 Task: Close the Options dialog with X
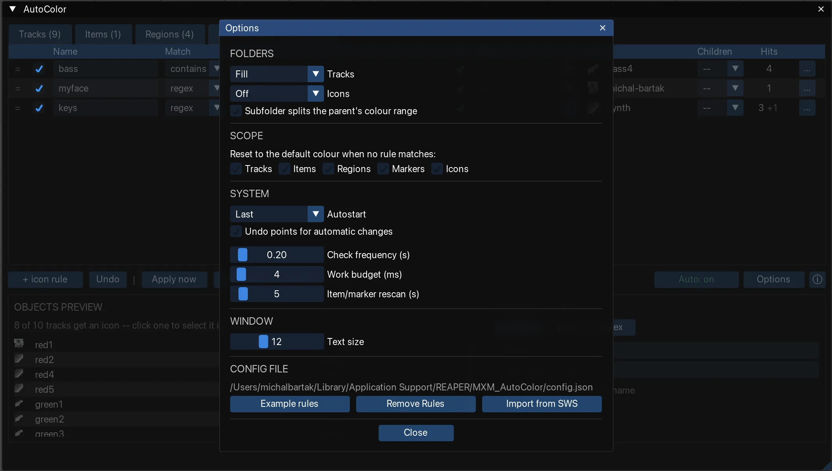[x=603, y=28]
